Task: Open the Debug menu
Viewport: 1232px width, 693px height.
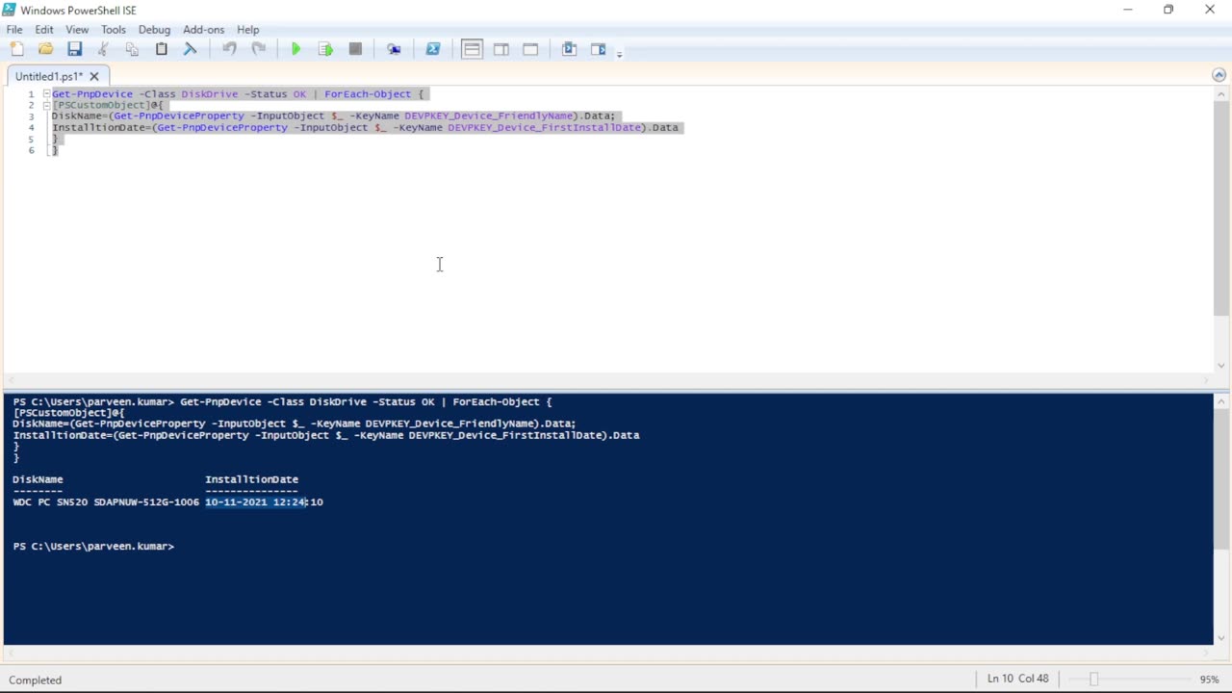Action: [x=154, y=30]
